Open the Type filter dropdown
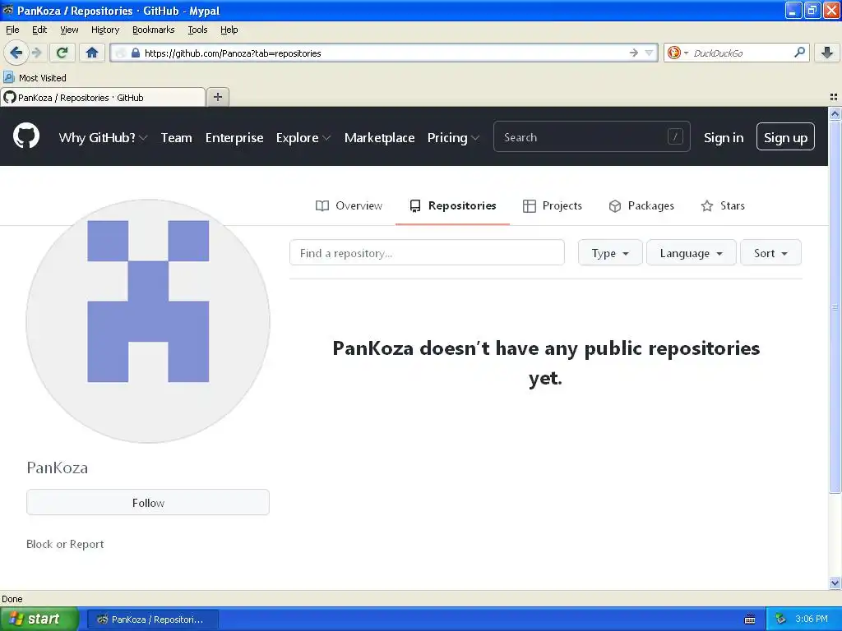Image resolution: width=842 pixels, height=631 pixels. (x=610, y=253)
